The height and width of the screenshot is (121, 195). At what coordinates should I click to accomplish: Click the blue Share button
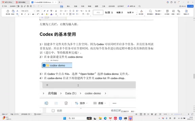click(x=190, y=6)
